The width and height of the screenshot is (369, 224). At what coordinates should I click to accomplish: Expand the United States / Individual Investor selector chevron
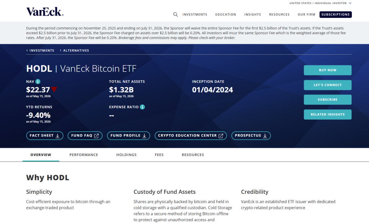[x=350, y=3]
